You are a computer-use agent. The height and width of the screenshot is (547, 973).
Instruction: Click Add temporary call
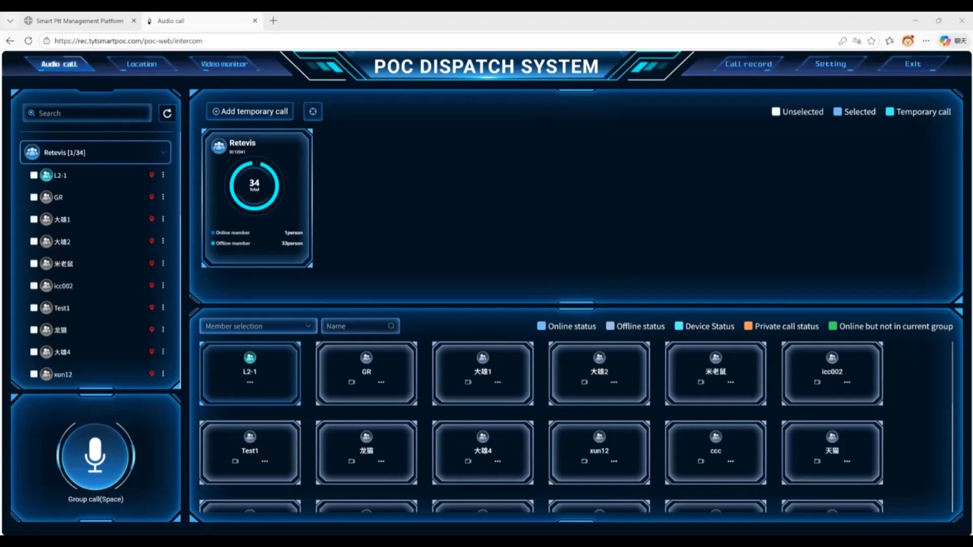point(250,111)
